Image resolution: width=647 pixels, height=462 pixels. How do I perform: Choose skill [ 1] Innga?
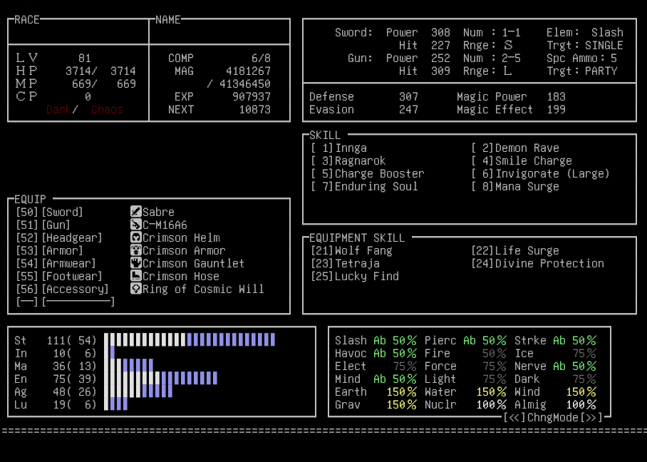338,148
